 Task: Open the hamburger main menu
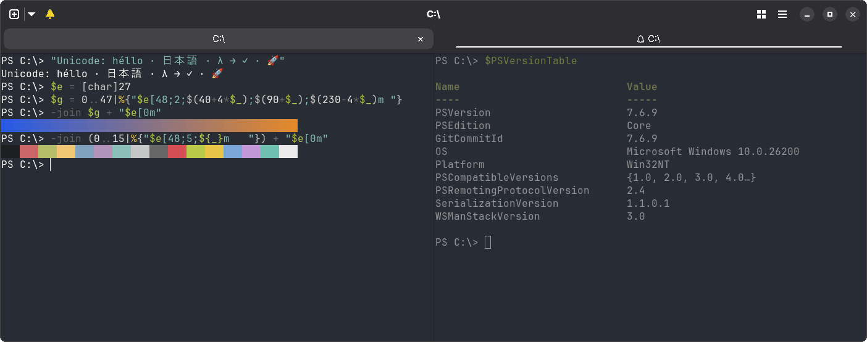[782, 14]
